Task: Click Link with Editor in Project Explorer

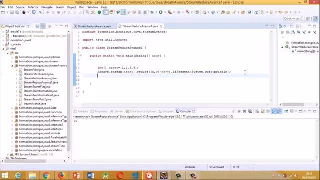Action: point(43,26)
